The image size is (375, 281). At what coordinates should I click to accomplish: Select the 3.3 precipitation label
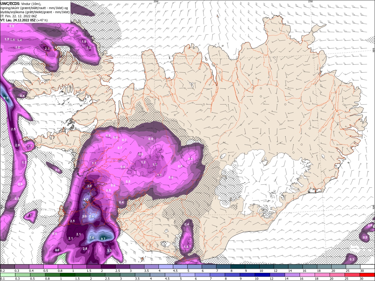point(109,251)
